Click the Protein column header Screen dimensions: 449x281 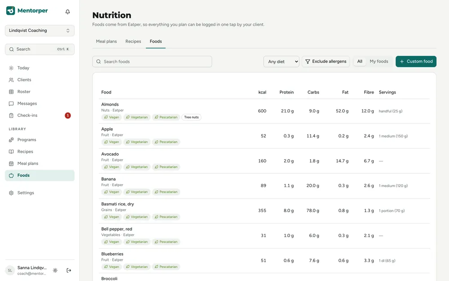point(286,92)
